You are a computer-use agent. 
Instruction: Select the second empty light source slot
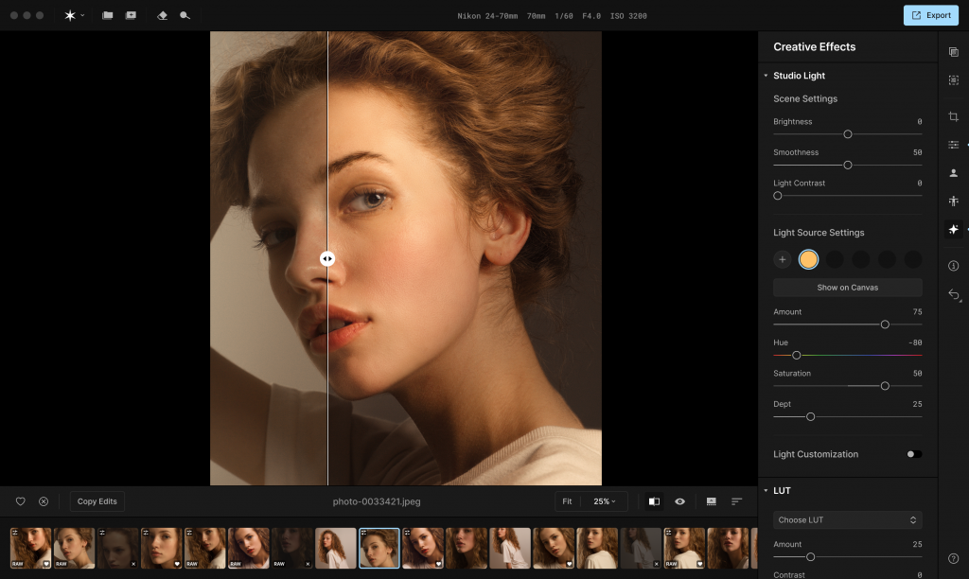(861, 259)
